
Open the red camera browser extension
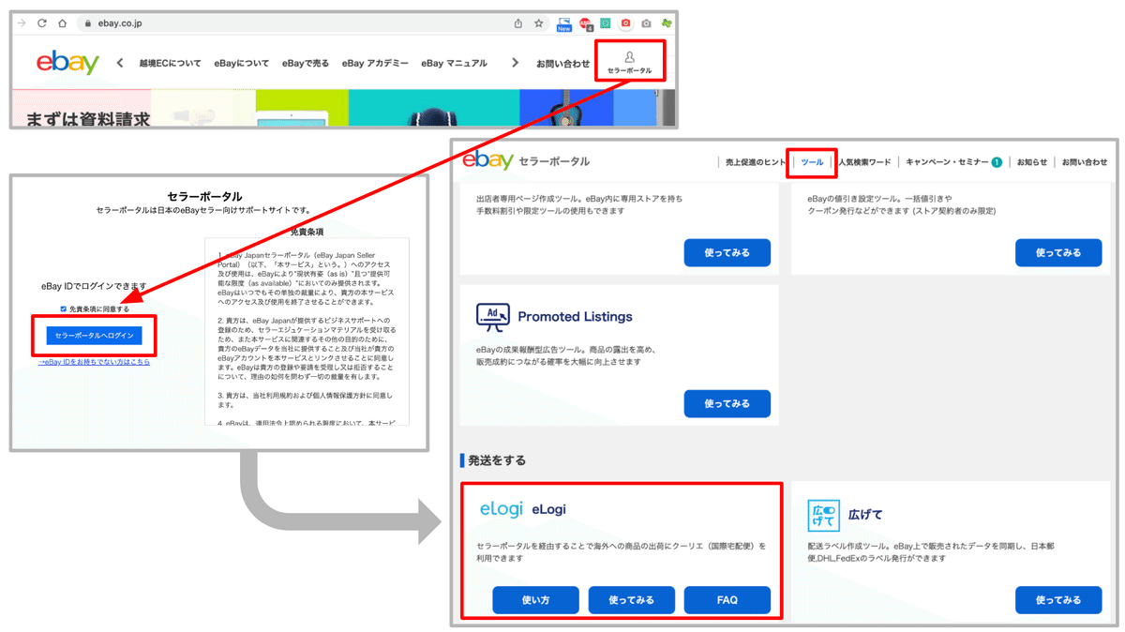626,23
